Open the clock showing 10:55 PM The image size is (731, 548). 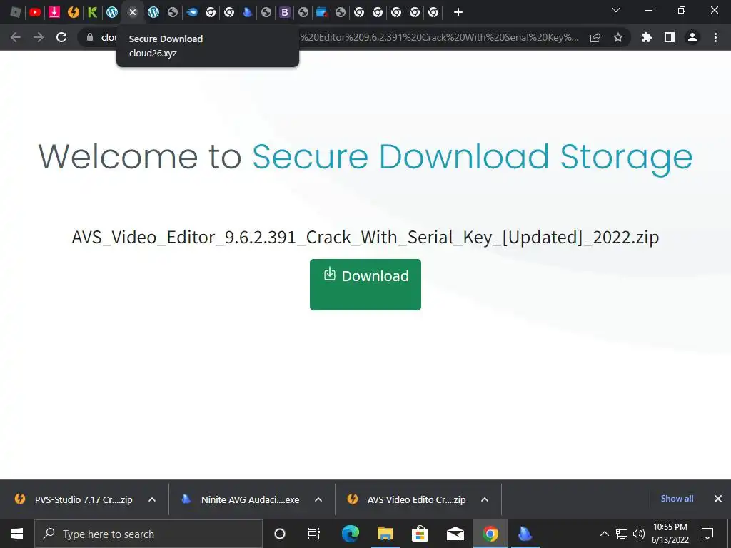(670, 534)
